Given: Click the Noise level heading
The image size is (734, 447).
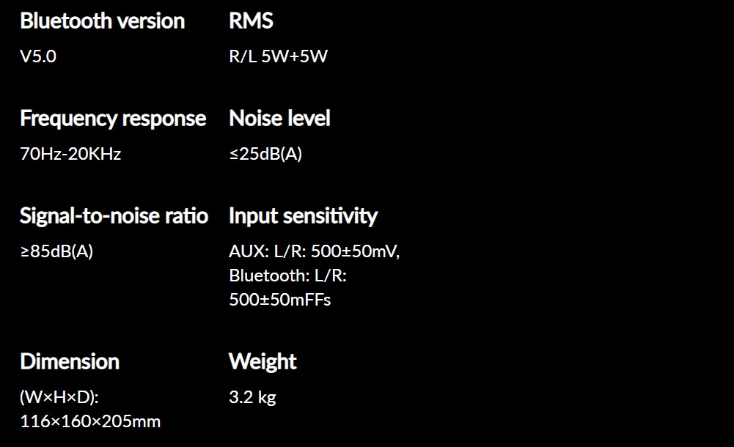Looking at the screenshot, I should click(x=279, y=118).
